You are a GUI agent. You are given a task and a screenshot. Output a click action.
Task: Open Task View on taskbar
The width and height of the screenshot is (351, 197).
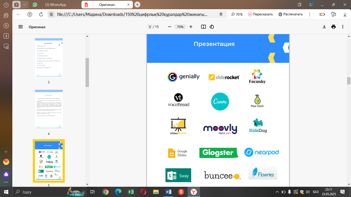(93, 192)
